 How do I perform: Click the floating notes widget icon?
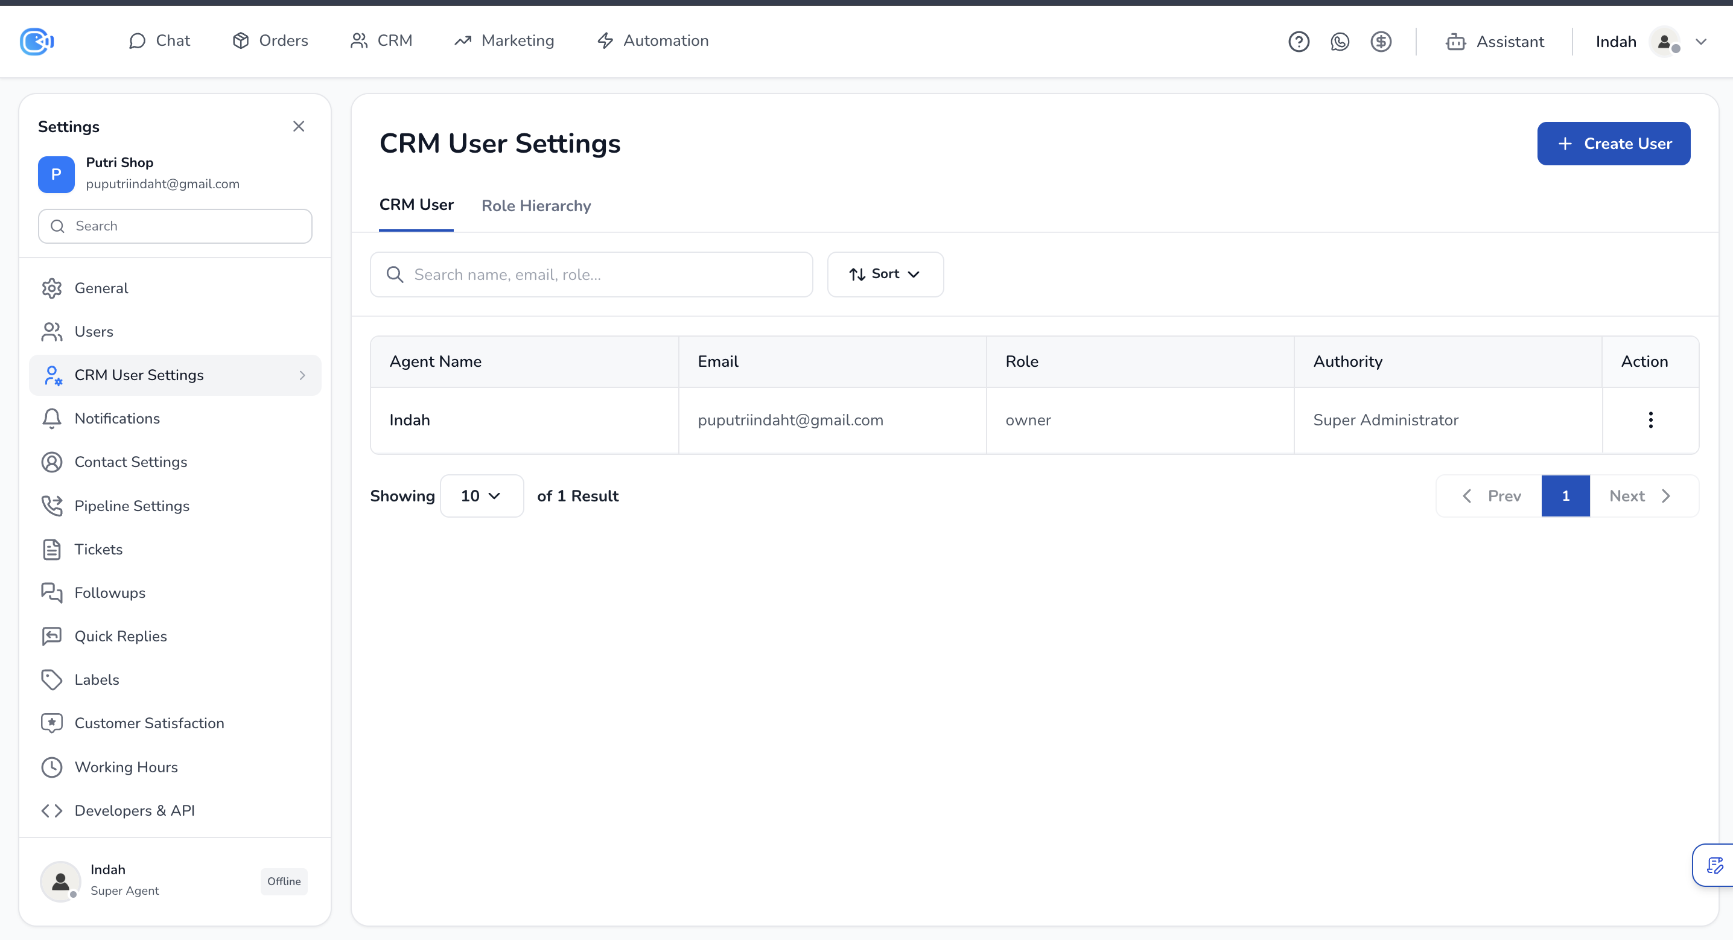tap(1715, 865)
